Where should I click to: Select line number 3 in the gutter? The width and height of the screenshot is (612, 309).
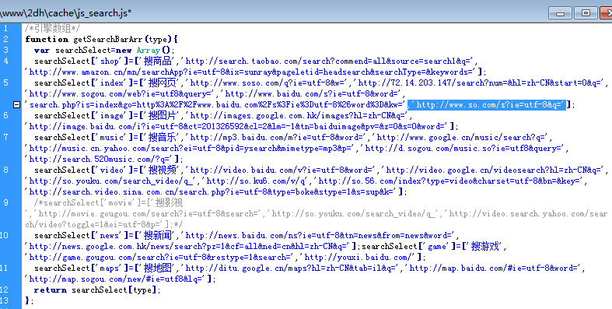(x=5, y=50)
